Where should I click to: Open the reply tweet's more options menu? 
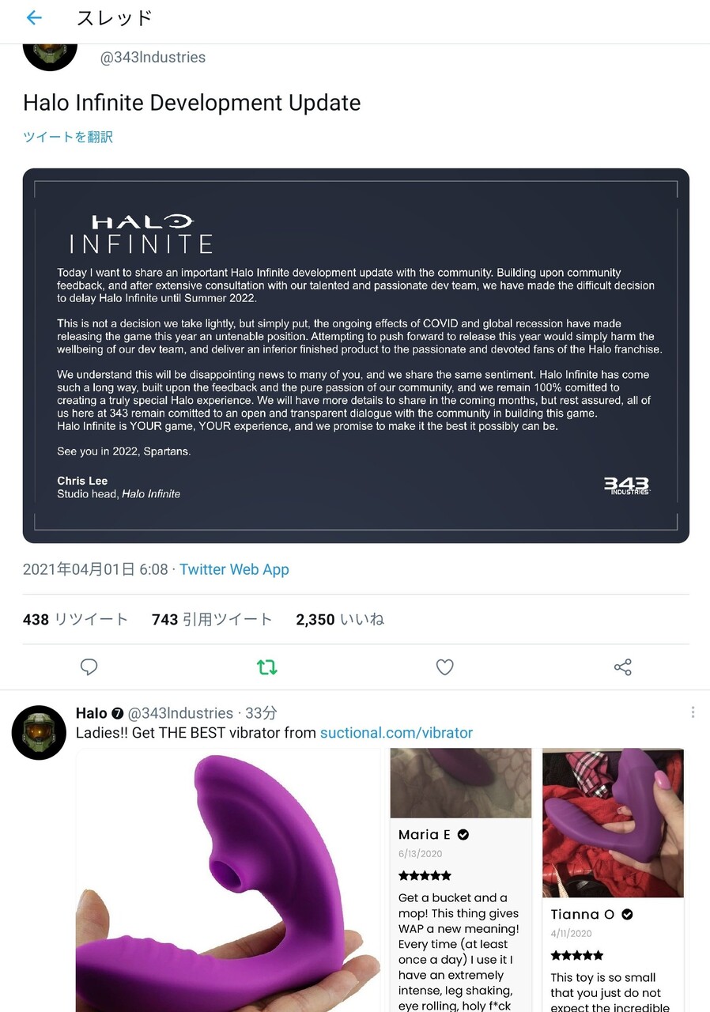[693, 712]
